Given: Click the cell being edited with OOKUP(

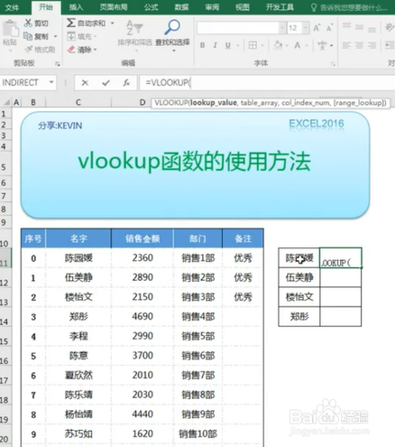Looking at the screenshot, I should click(341, 258).
